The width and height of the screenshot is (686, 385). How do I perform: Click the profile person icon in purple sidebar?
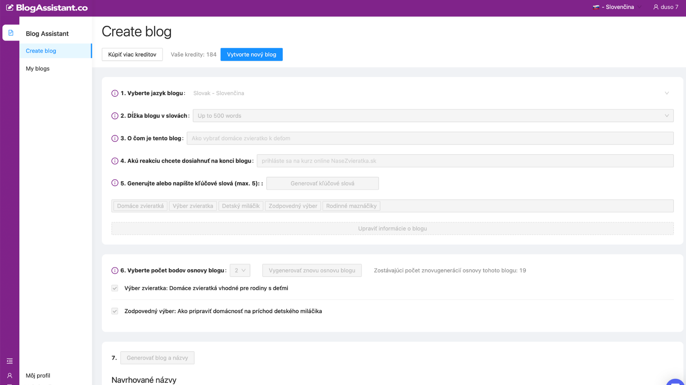click(10, 375)
